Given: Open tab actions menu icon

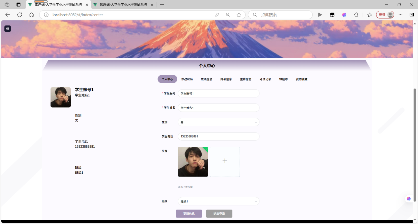Looking at the screenshot, I should (18, 5).
